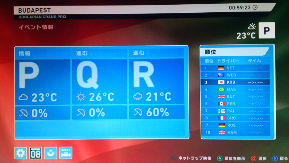289x163 pixels.
Task: Select the car number 08 icon
Action: (x=35, y=153)
